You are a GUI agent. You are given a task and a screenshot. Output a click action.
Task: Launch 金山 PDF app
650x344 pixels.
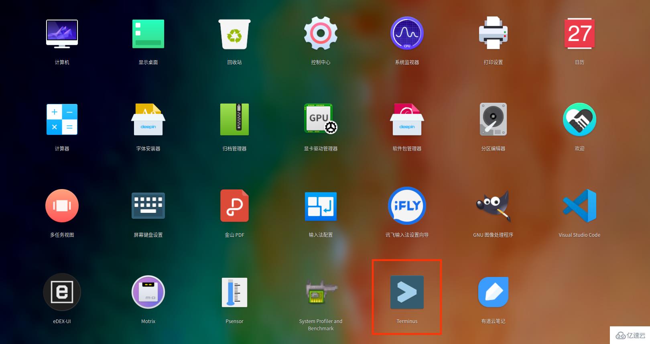[234, 206]
